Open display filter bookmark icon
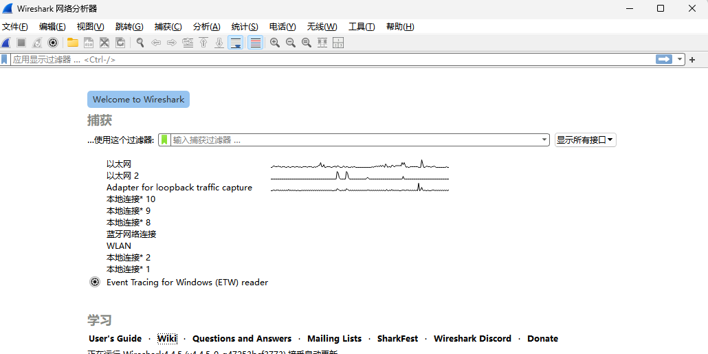Screen dimensions: 708x354 point(5,59)
